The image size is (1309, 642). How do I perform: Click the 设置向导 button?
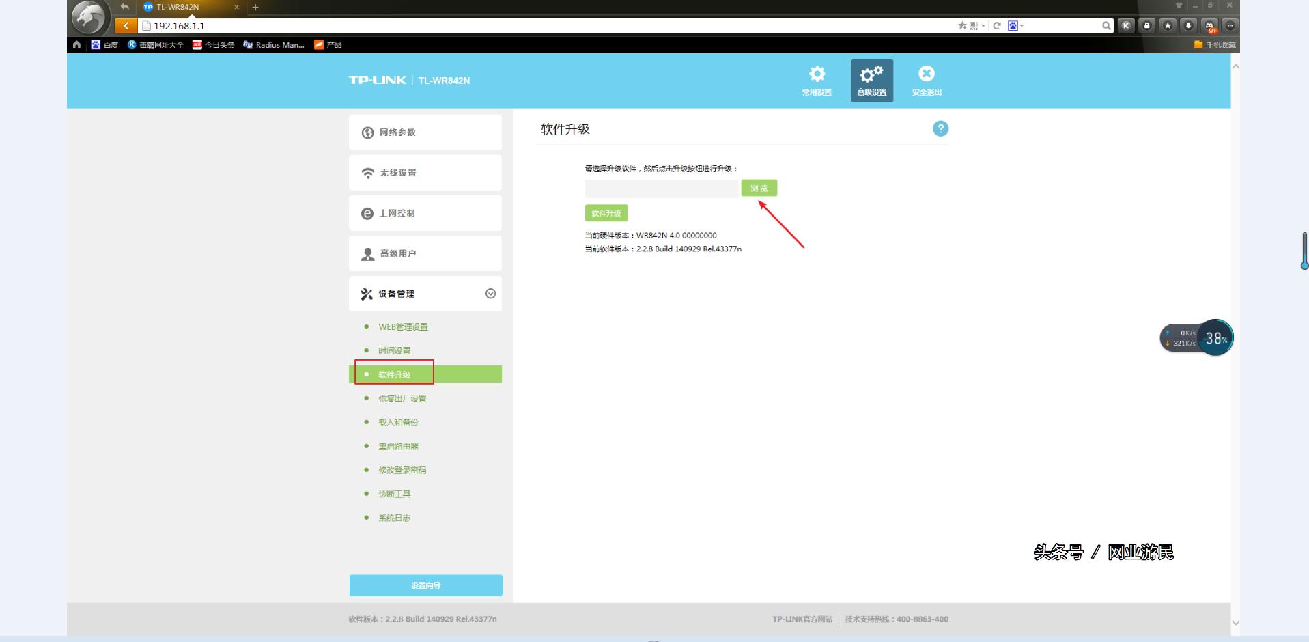point(426,585)
